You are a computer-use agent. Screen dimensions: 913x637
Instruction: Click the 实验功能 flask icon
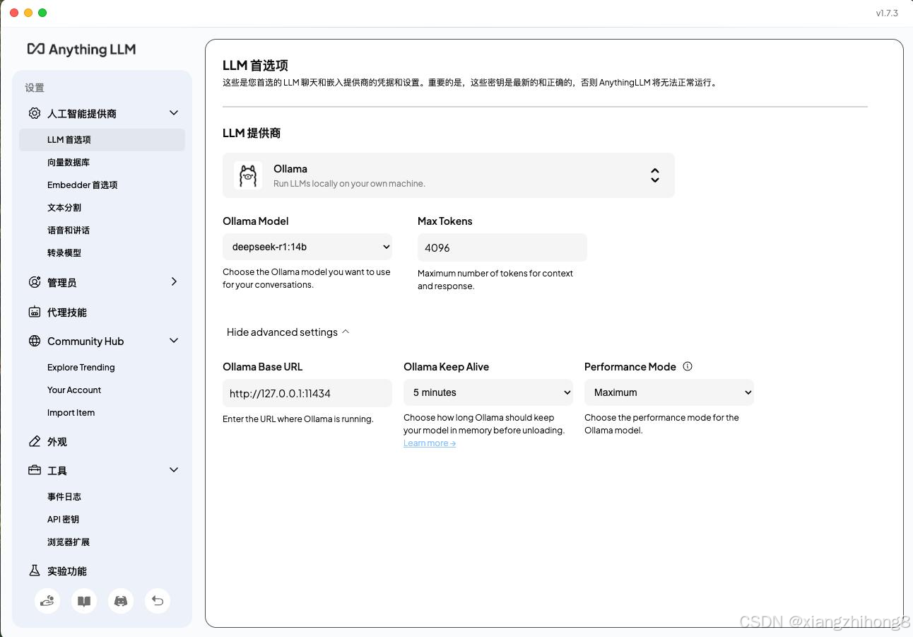35,571
